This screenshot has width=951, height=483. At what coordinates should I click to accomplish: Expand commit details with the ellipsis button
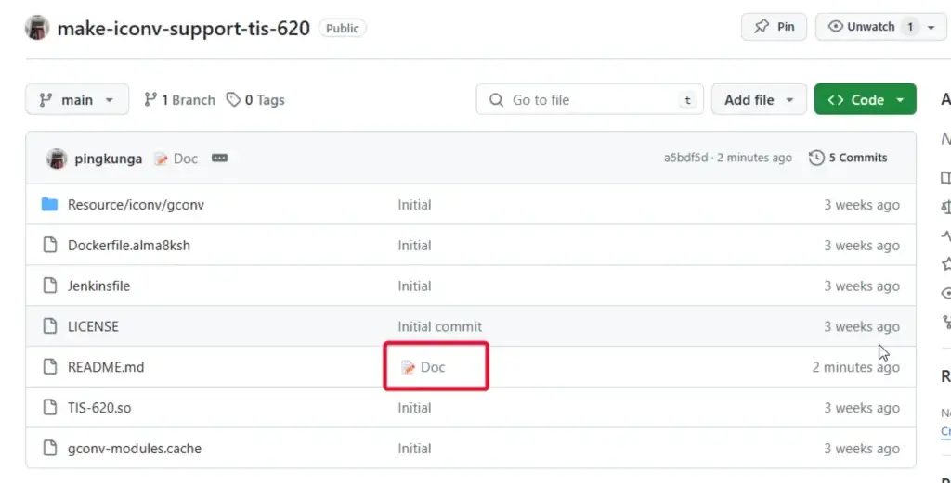coord(219,158)
